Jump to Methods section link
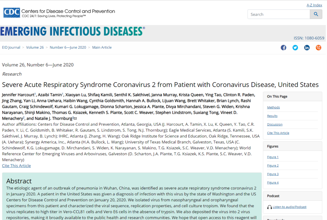The height and width of the screenshot is (220, 327). [x=273, y=107]
